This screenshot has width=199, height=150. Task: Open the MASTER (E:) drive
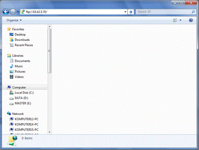23,103
